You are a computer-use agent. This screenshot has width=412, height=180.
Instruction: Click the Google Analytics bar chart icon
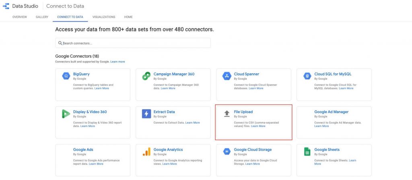tap(146, 151)
